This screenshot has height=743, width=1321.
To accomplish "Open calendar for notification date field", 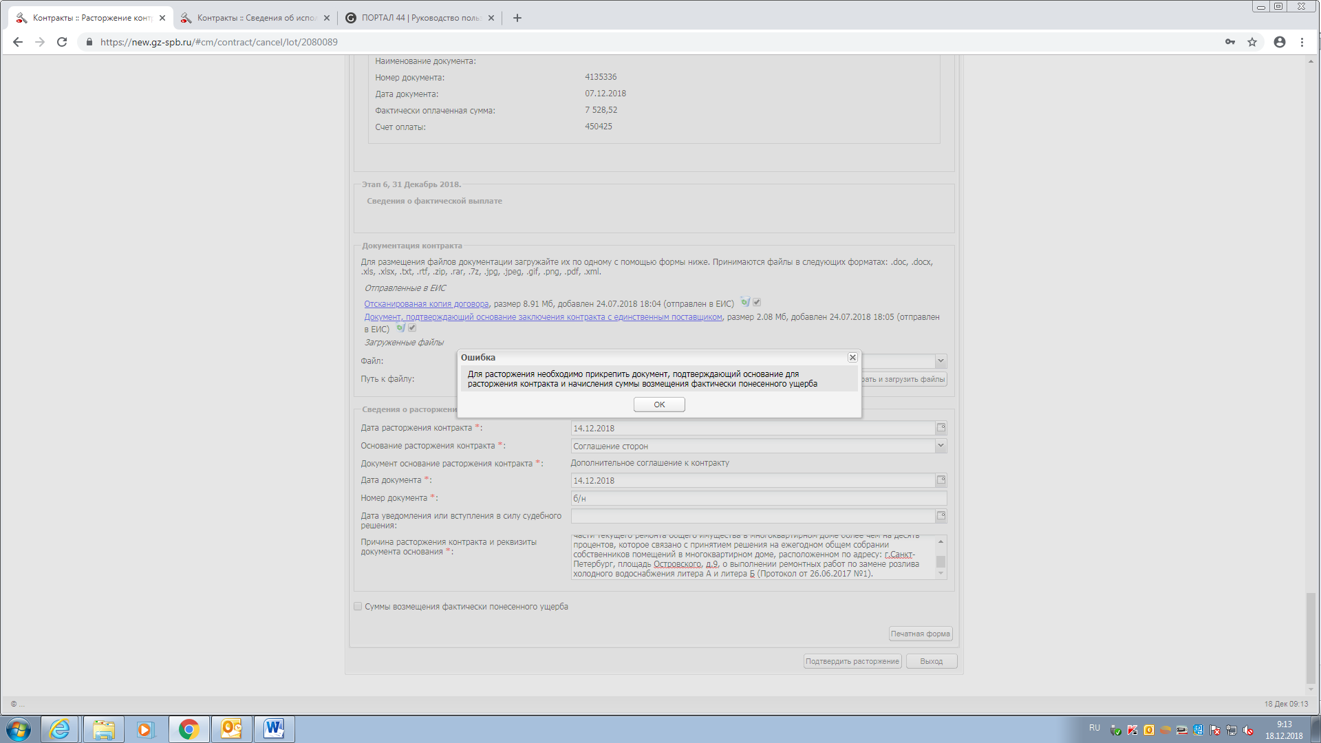I will (941, 516).
